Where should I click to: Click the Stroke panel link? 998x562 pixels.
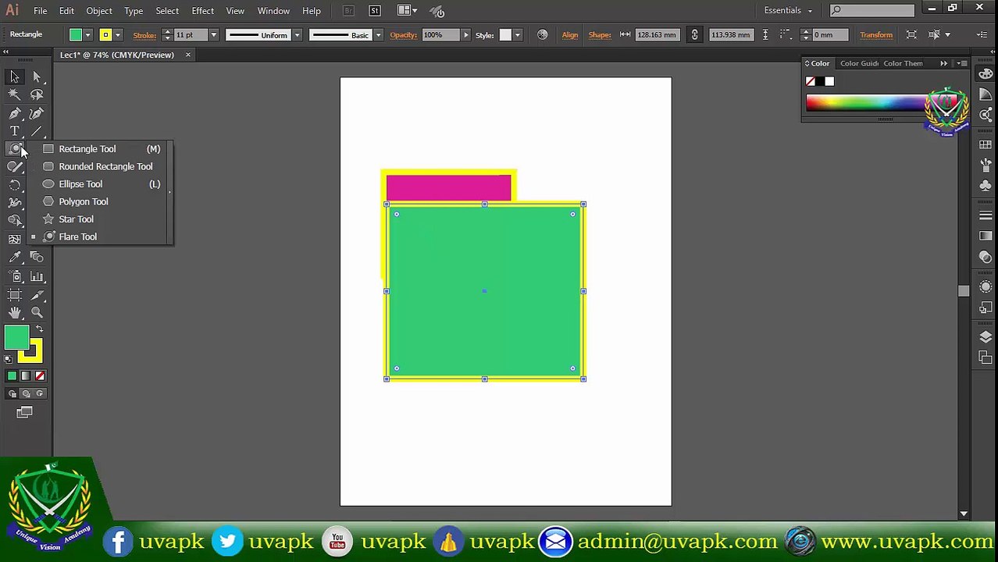point(144,35)
